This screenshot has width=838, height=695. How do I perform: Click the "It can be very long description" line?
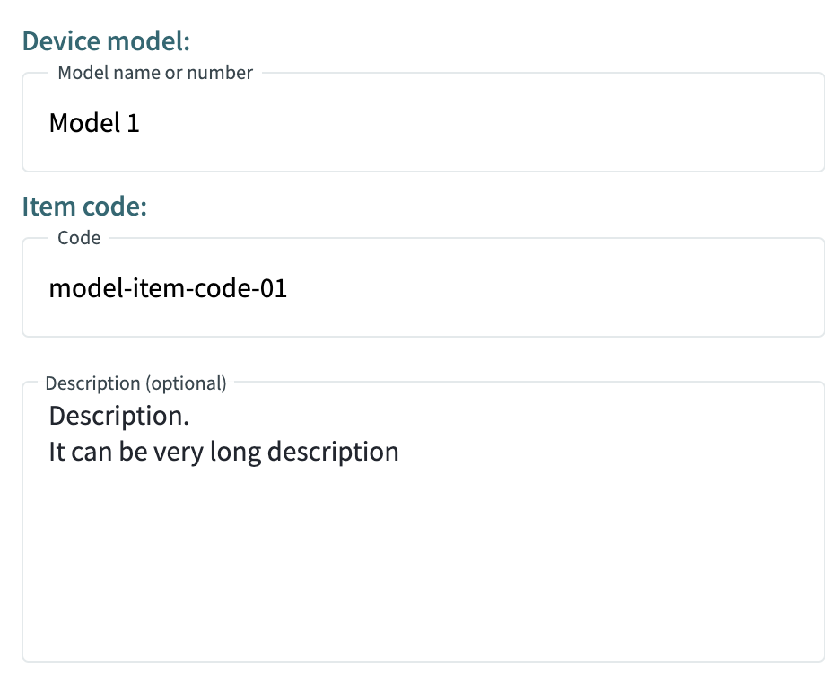tap(224, 452)
